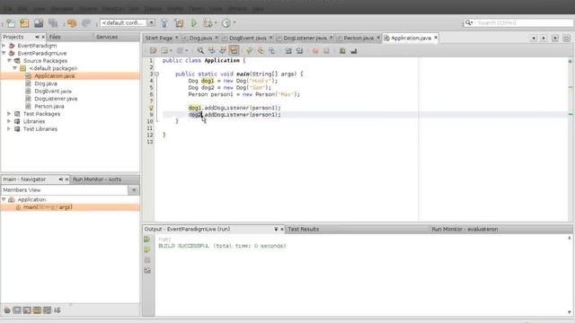Switch to the Files tab
The width and height of the screenshot is (575, 323).
[55, 37]
